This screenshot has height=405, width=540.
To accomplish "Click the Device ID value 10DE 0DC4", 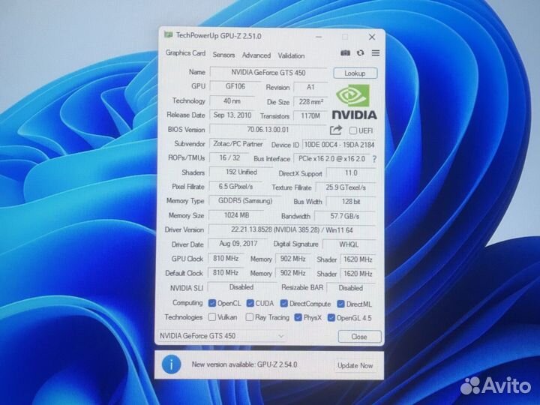I will point(339,145).
